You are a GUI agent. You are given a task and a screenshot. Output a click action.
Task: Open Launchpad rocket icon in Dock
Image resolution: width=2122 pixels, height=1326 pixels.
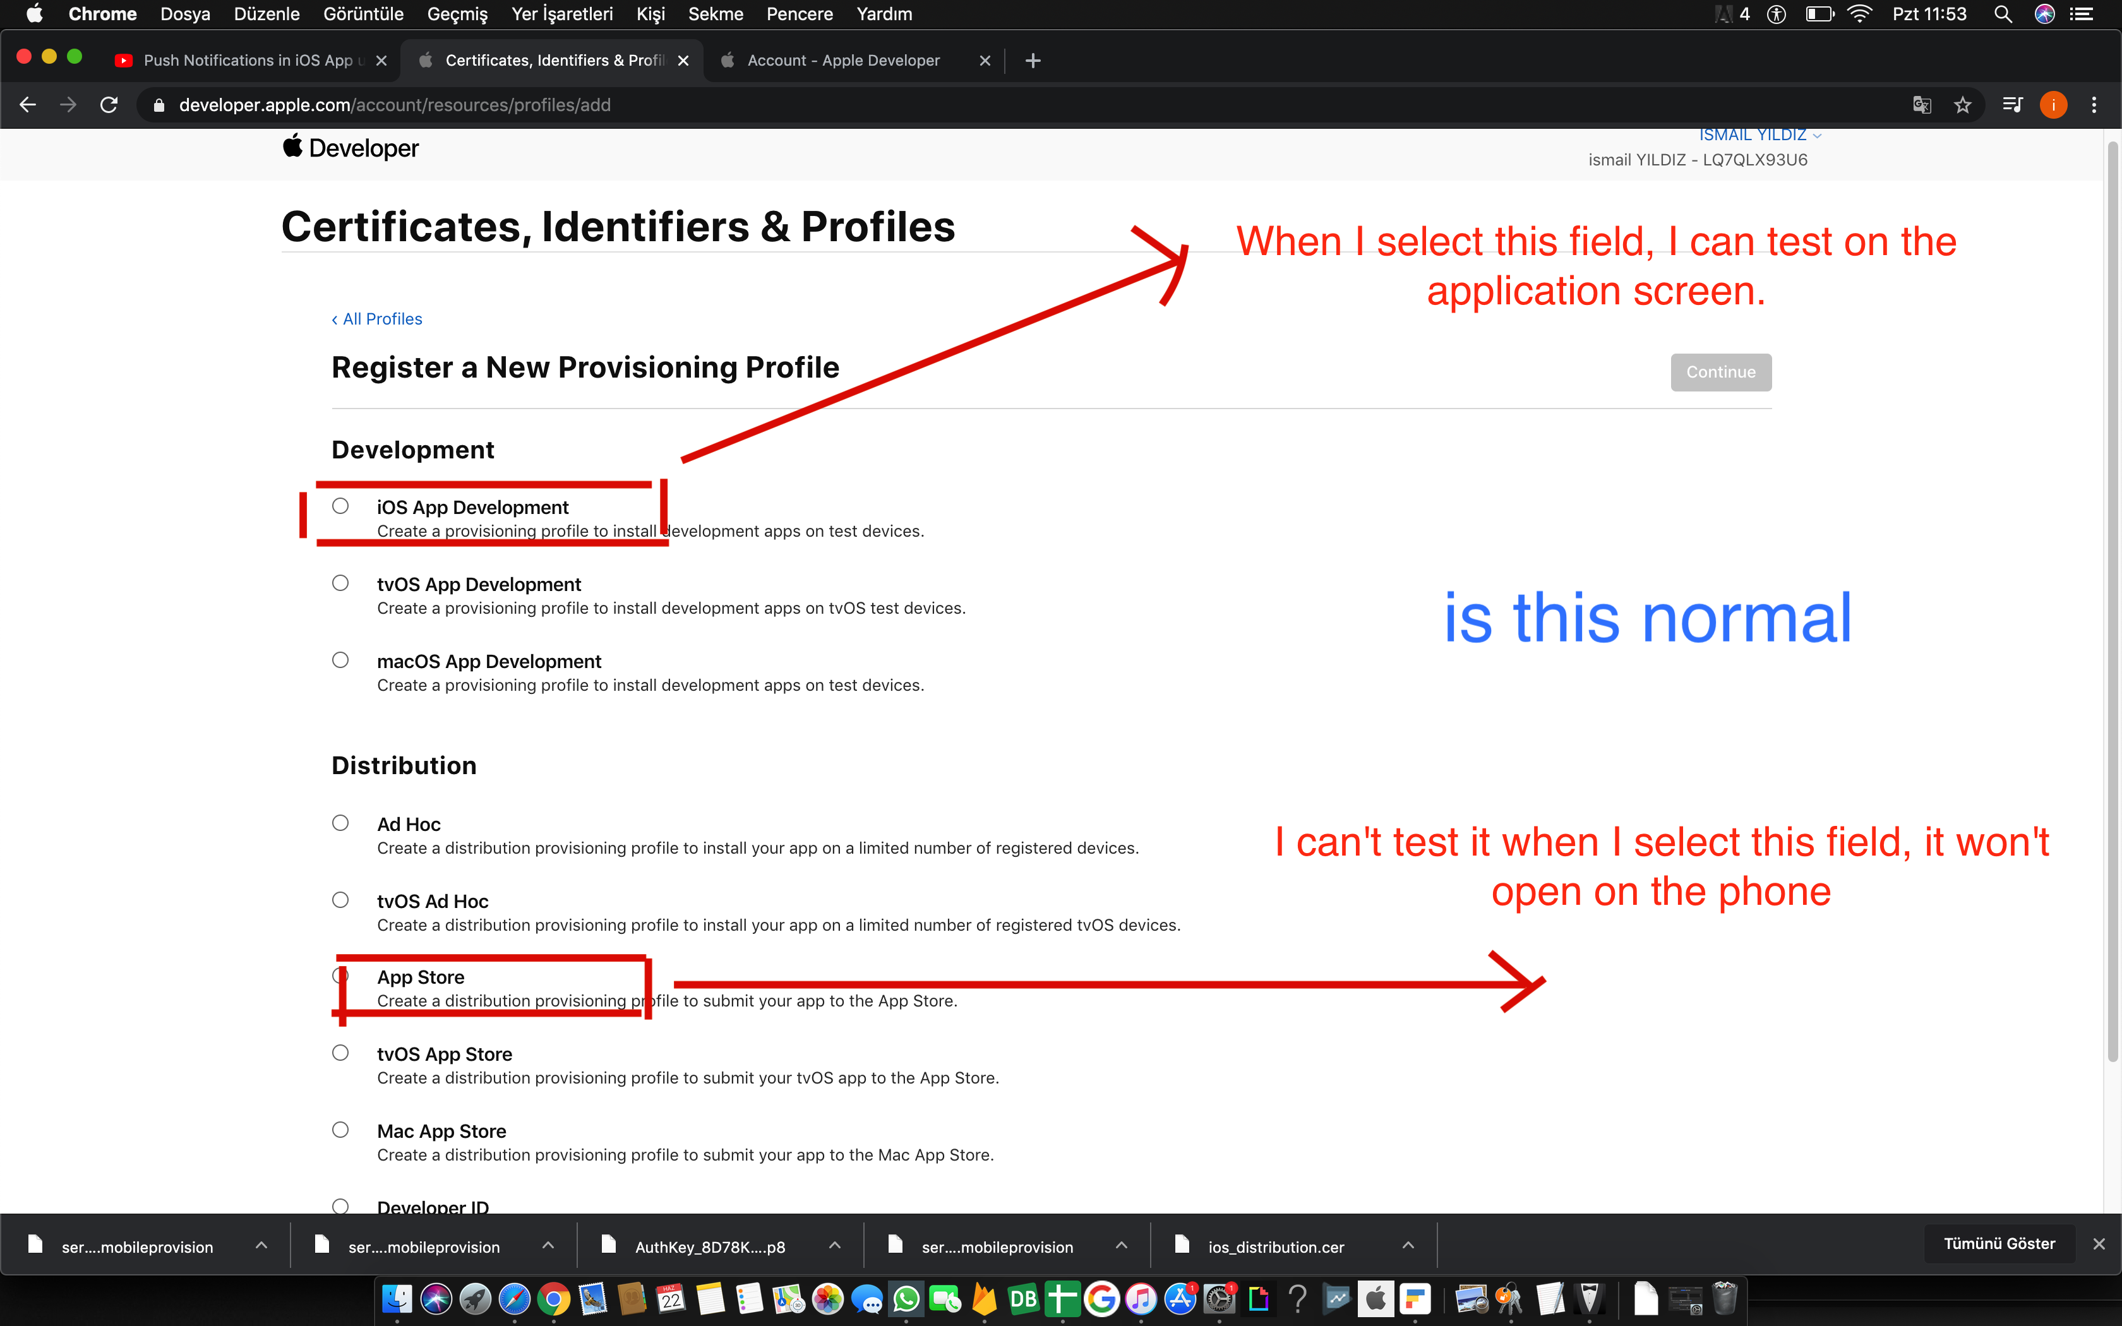(x=476, y=1299)
